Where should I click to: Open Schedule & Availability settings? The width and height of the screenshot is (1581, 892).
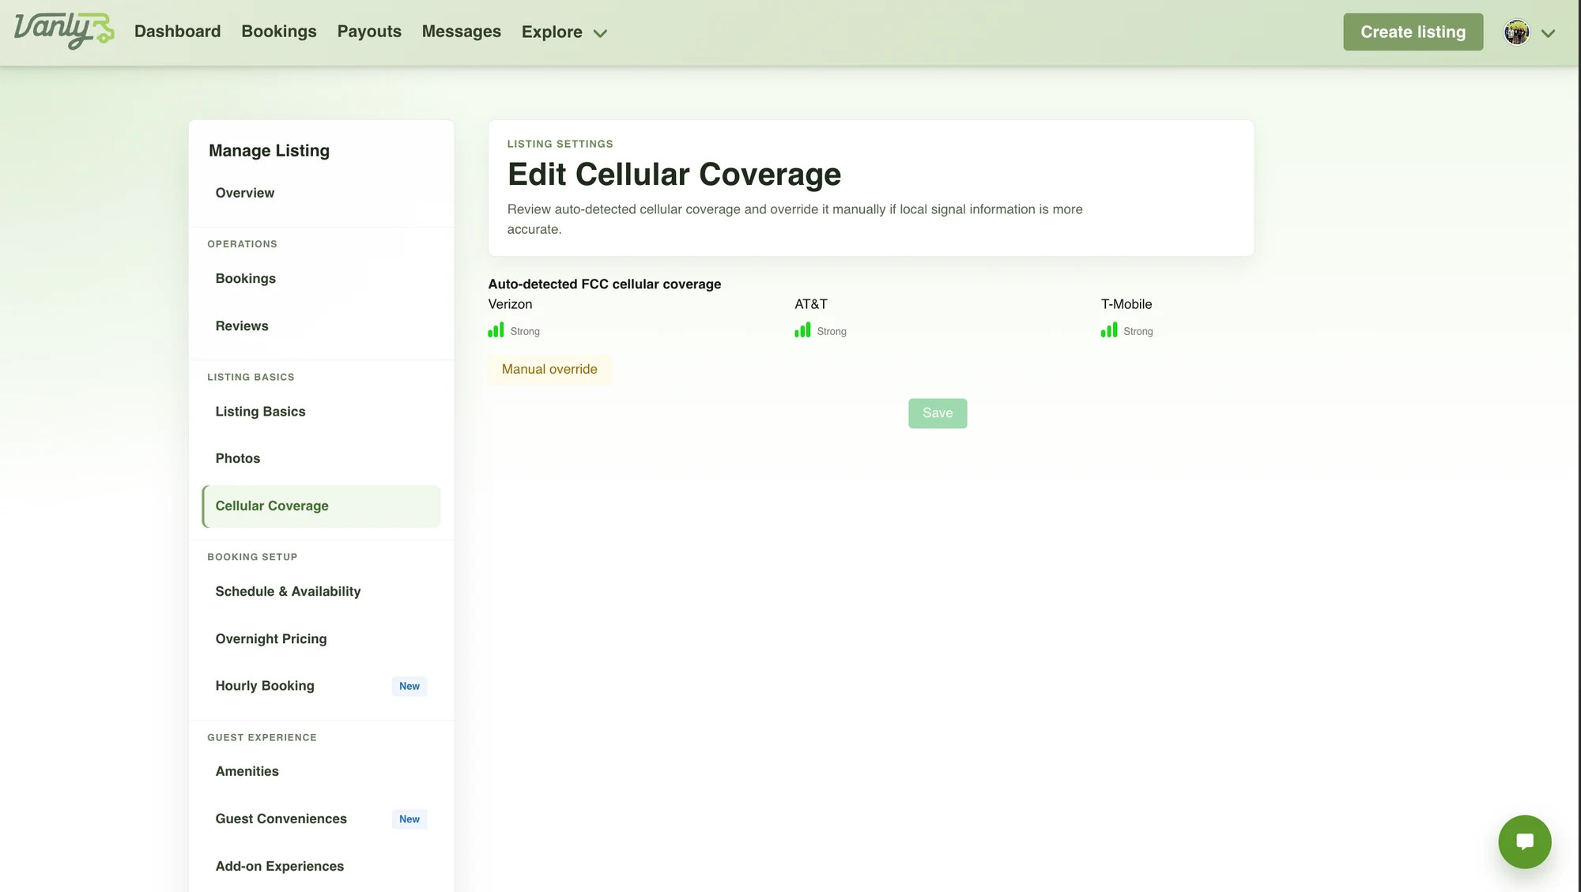pos(321,592)
